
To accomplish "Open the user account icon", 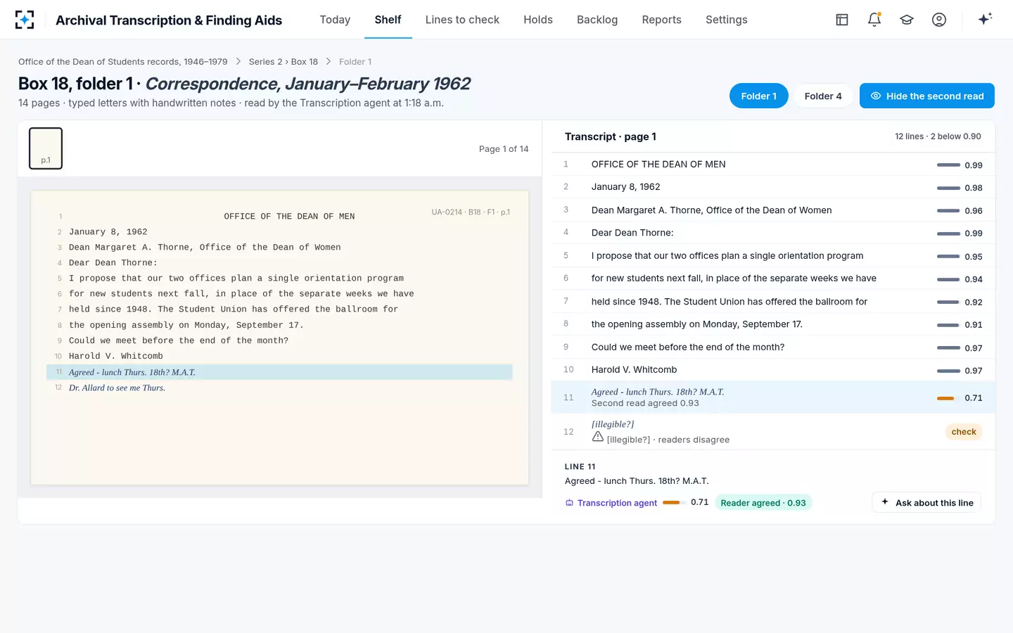I will pyautogui.click(x=939, y=20).
